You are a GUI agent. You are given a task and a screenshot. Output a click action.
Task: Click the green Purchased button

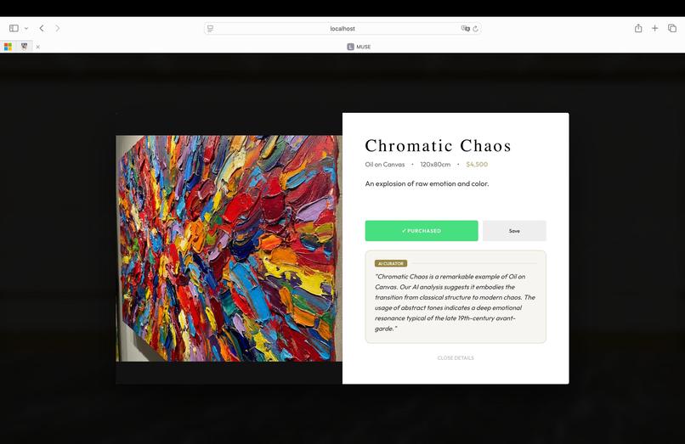pos(422,231)
